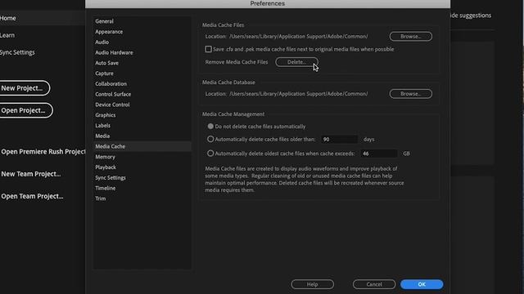Viewport: 524px width, 294px height.
Task: Open Memory preferences
Action: [x=105, y=157]
